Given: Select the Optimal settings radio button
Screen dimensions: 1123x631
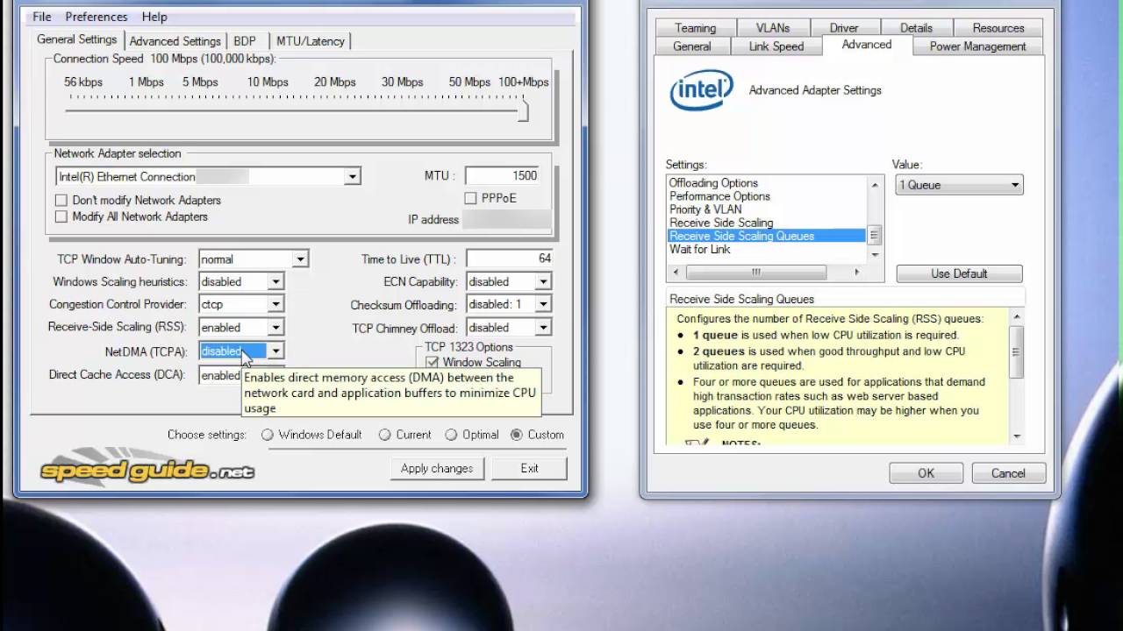Looking at the screenshot, I should coord(451,435).
